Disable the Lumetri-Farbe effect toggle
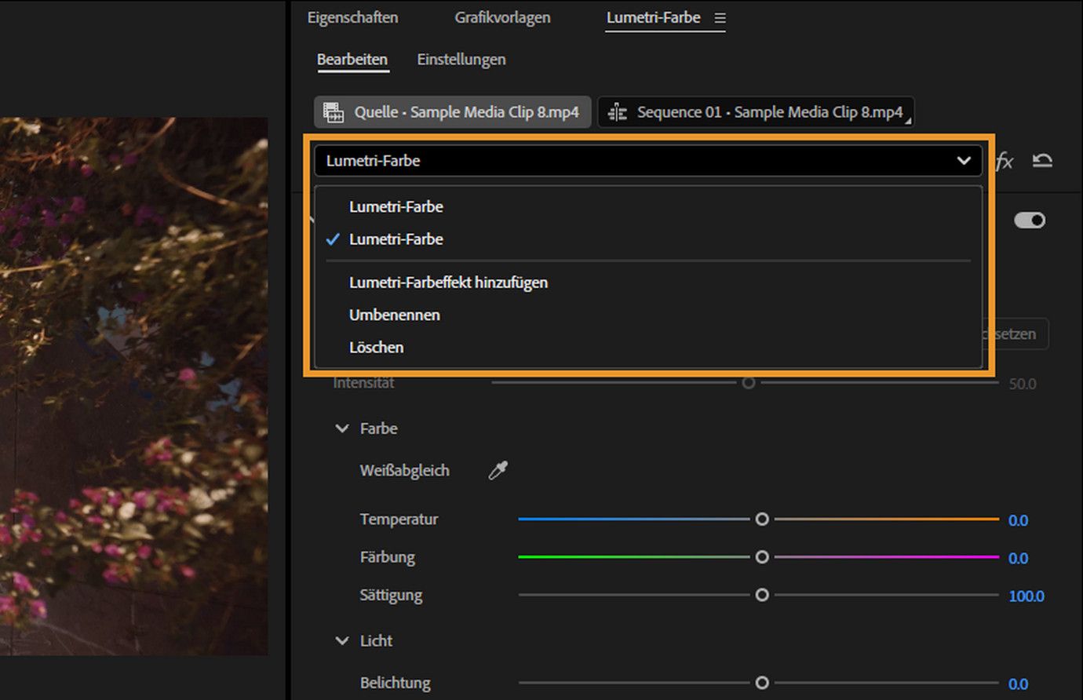This screenshot has height=700, width=1083. pyautogui.click(x=1030, y=221)
